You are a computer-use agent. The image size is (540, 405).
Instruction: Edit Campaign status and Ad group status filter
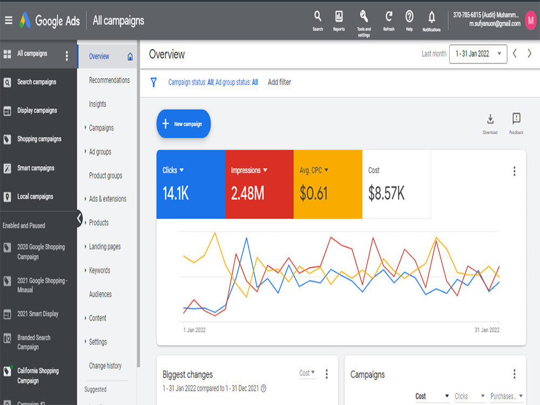tap(213, 82)
